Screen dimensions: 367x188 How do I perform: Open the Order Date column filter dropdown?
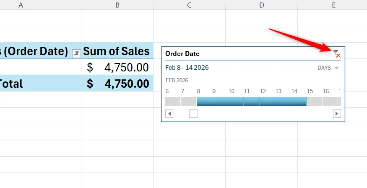[76, 54]
